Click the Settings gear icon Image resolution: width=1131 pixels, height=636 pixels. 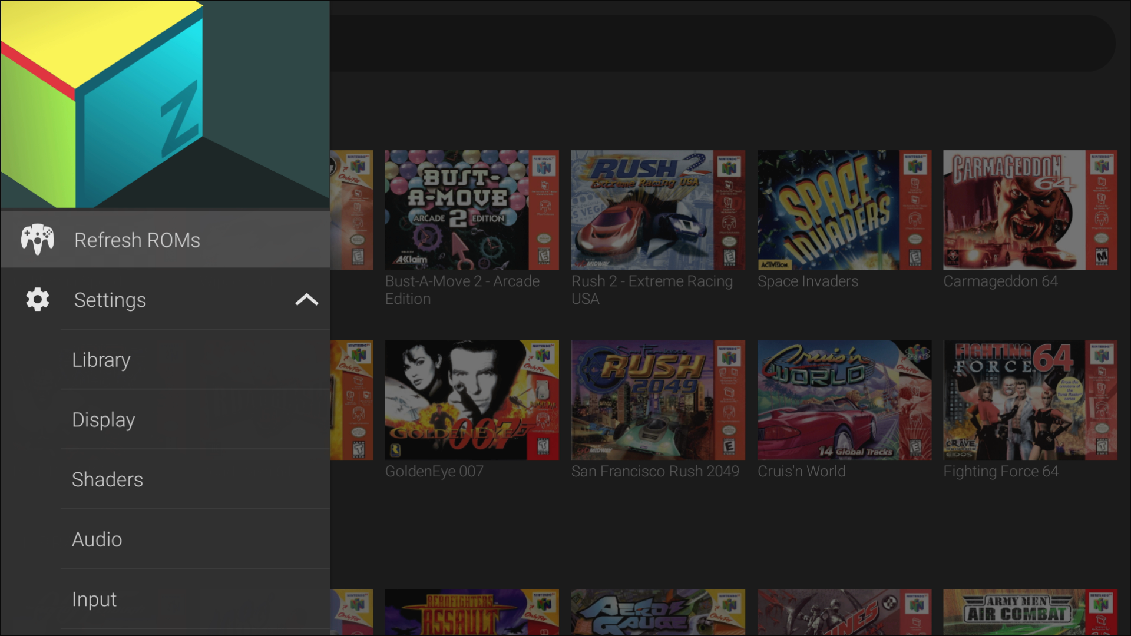[38, 300]
